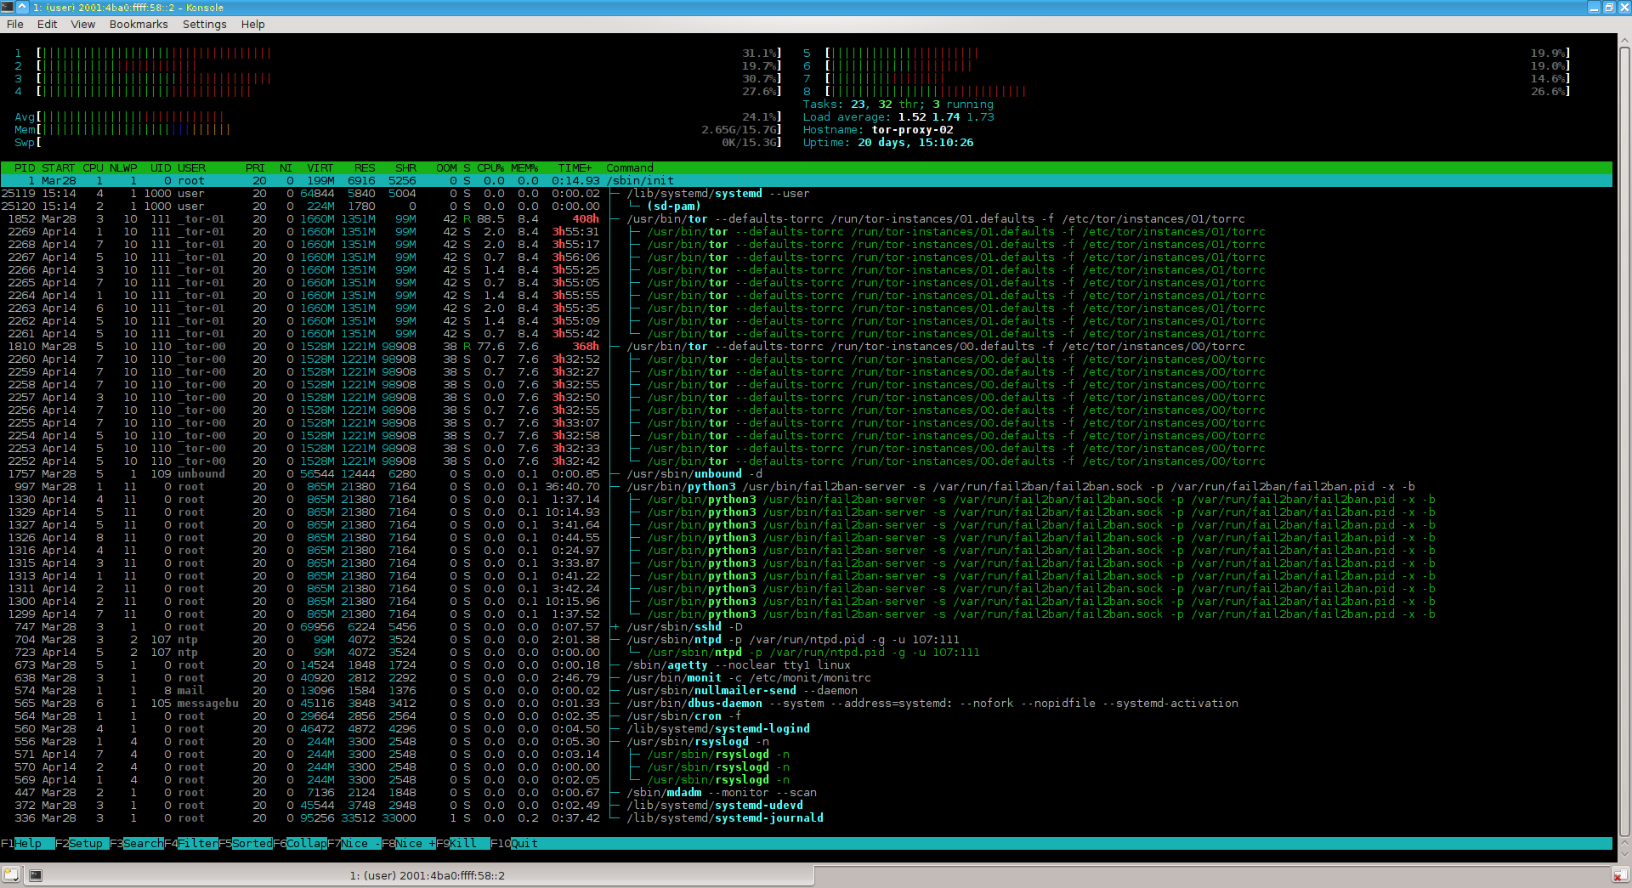The image size is (1632, 888).
Task: Click the hostname tor-proxy-02
Action: click(x=912, y=129)
